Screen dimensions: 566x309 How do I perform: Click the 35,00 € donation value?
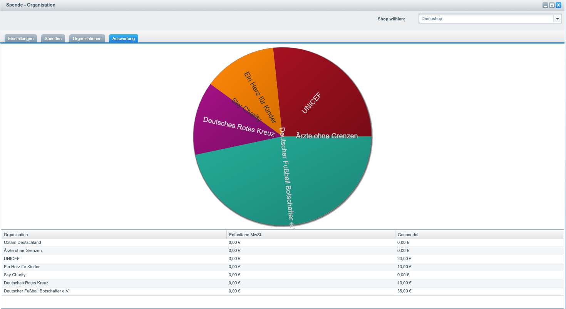pyautogui.click(x=404, y=291)
